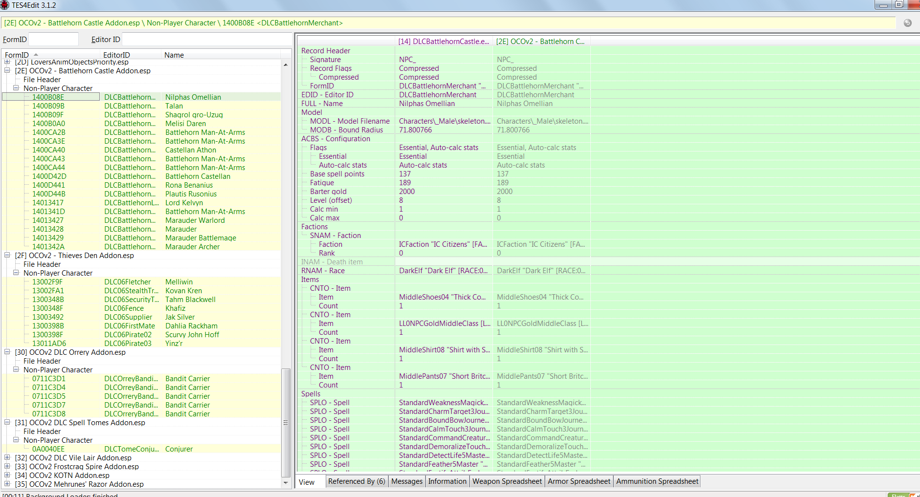Select File Header under Battlehorn Castle Addon.esp
920x497 pixels.
pos(42,79)
